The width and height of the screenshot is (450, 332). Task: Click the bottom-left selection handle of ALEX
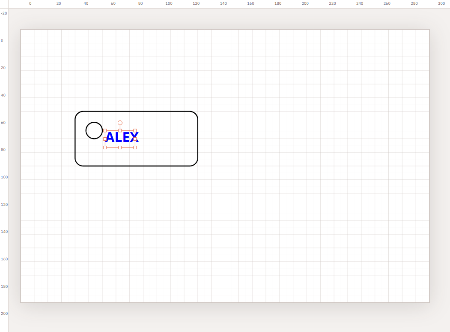coord(105,148)
